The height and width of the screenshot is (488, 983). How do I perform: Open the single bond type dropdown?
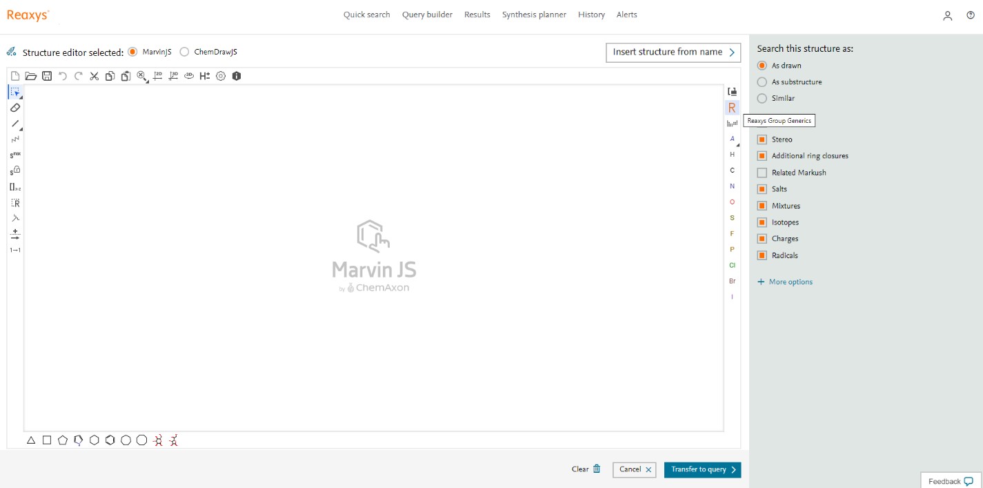click(x=21, y=129)
